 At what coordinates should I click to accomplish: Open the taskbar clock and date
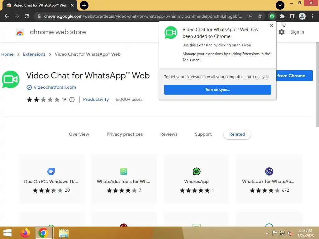point(305,233)
